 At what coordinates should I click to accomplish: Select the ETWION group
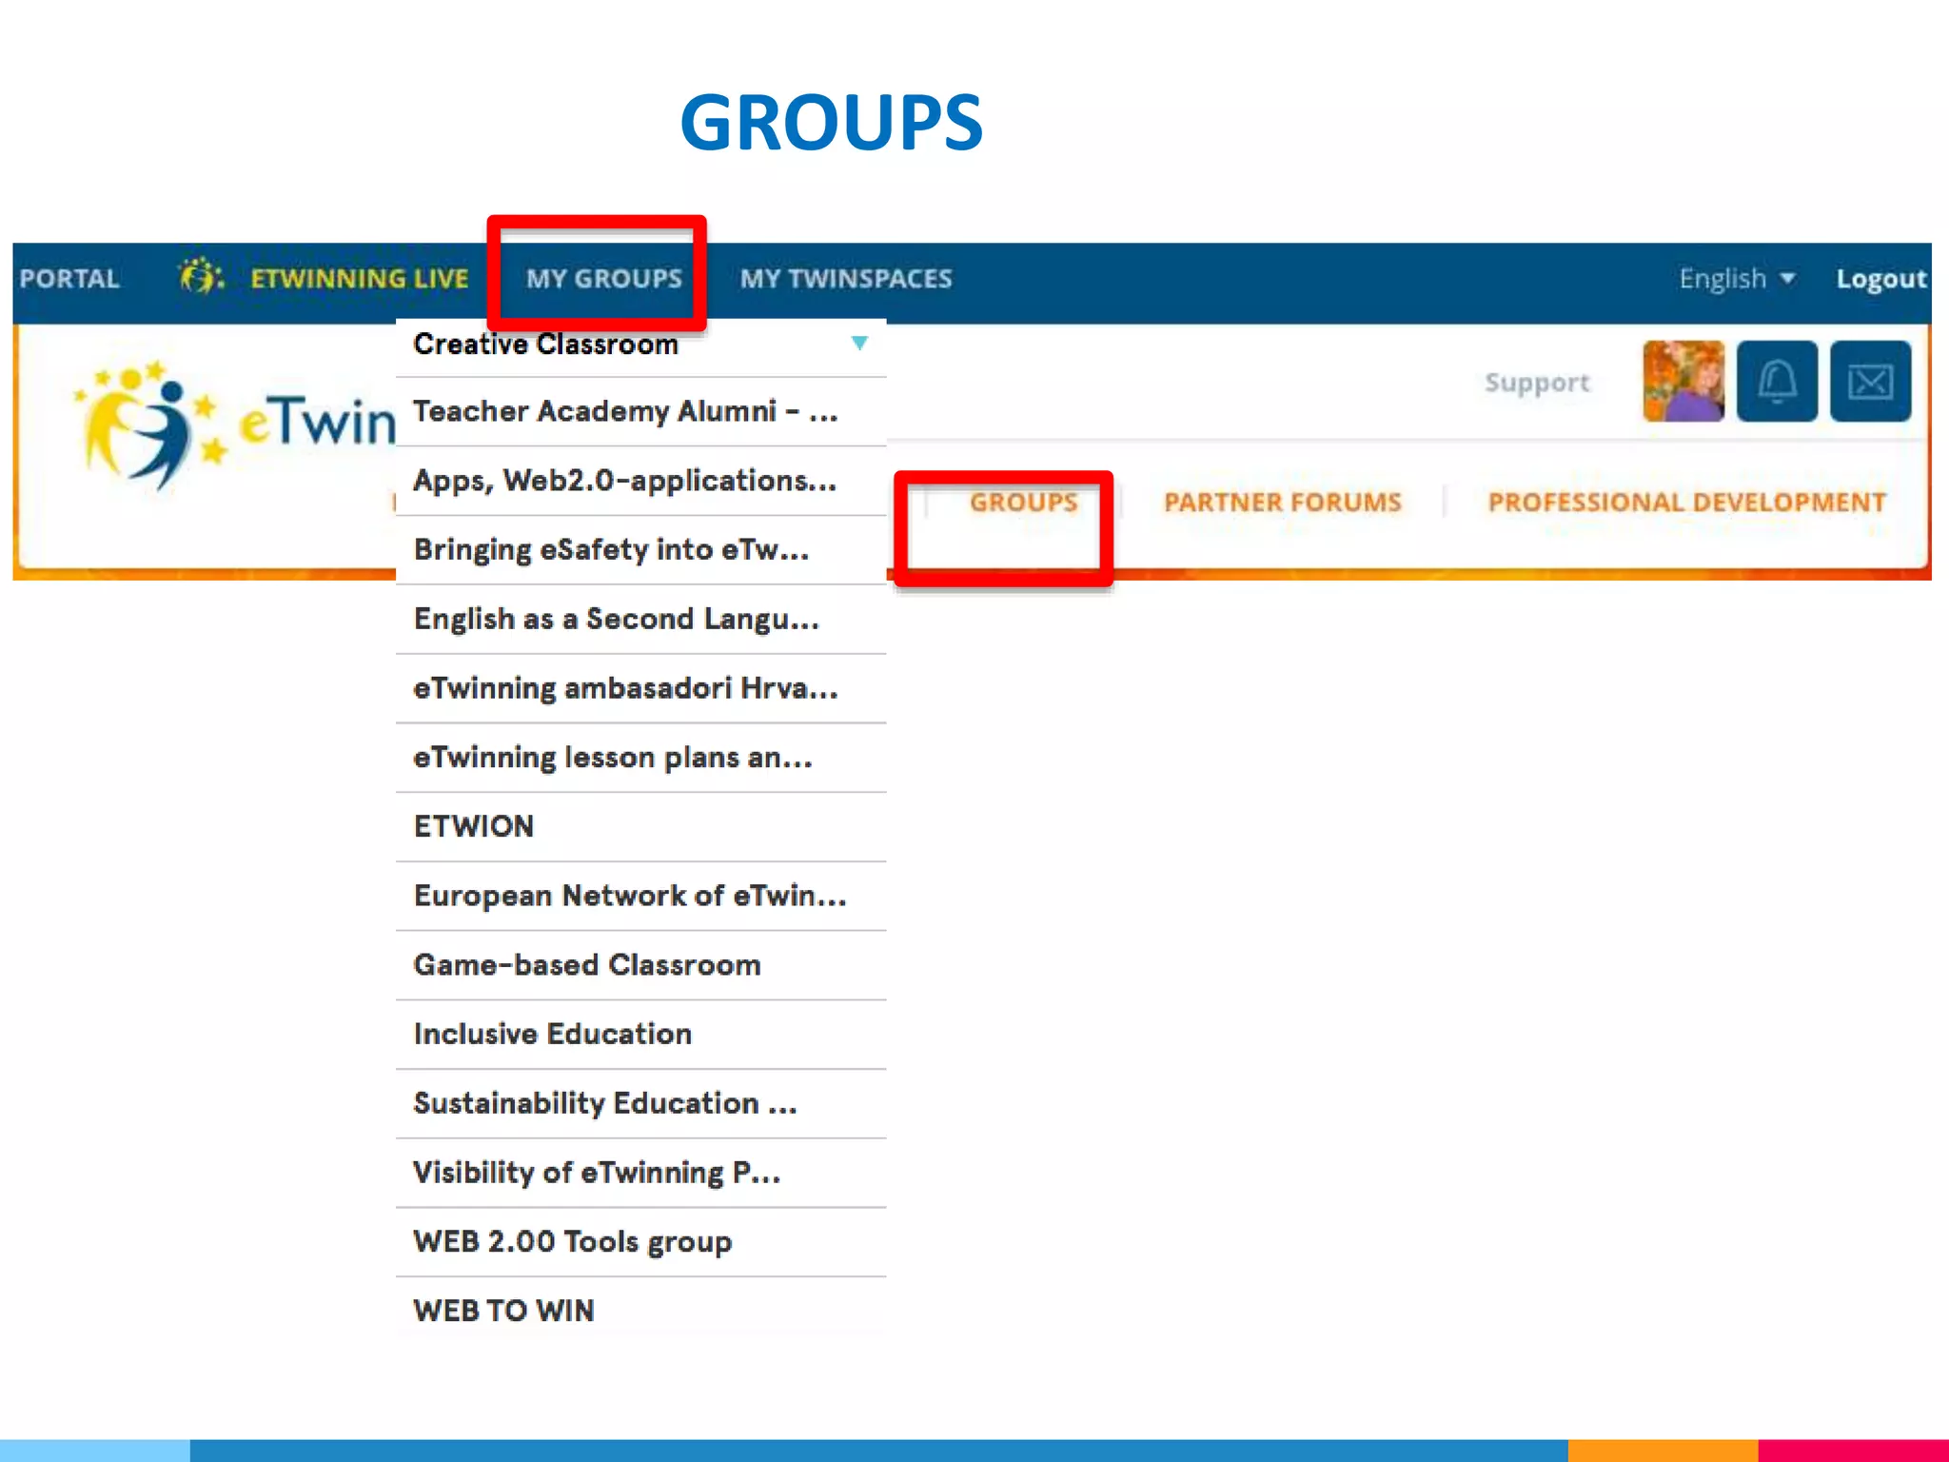click(x=640, y=827)
